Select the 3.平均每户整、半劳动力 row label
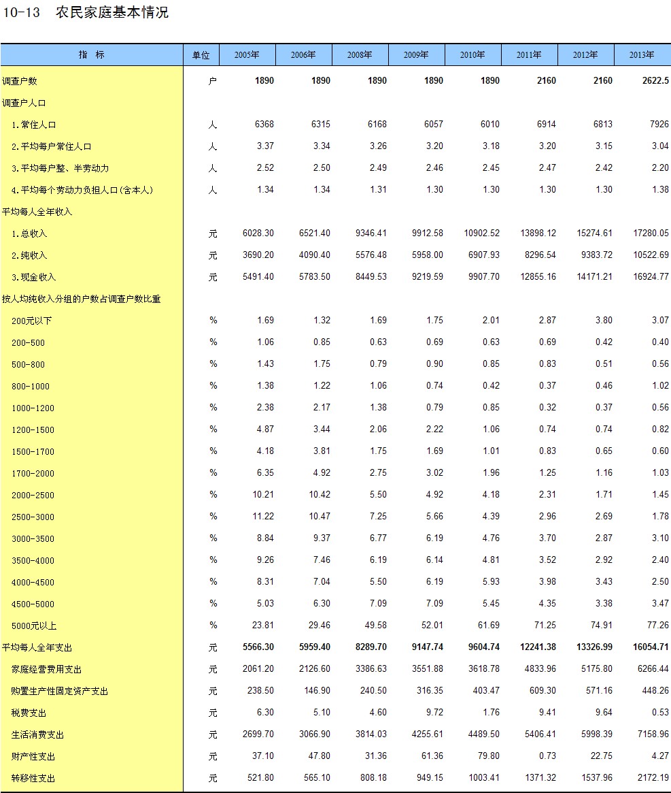The height and width of the screenshot is (793, 671). click(x=60, y=168)
